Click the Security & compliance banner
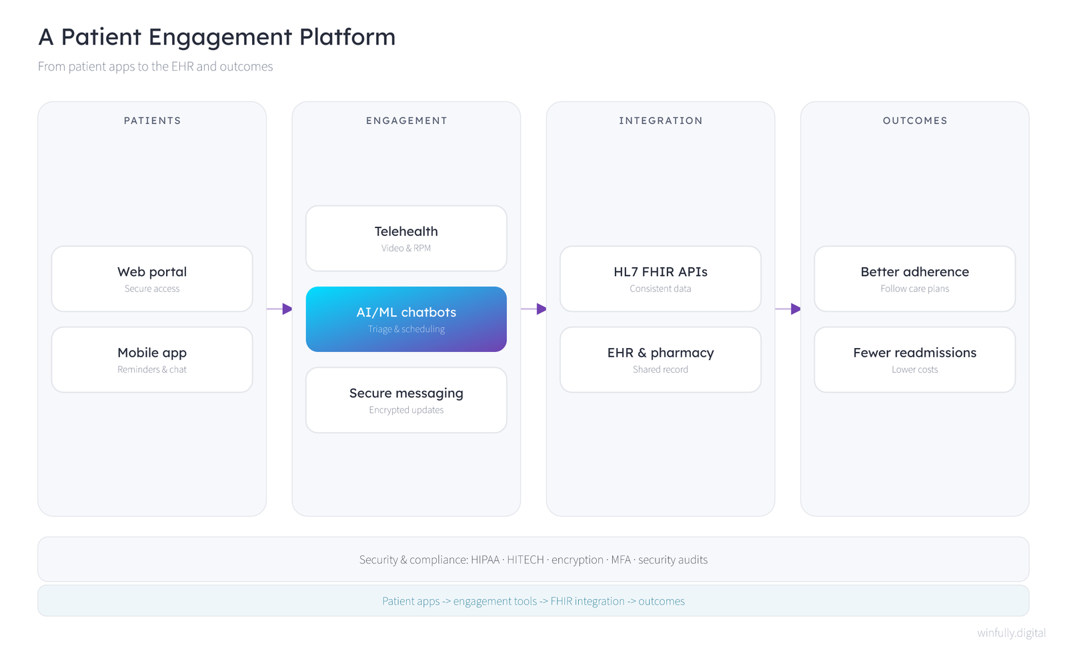 point(533,559)
